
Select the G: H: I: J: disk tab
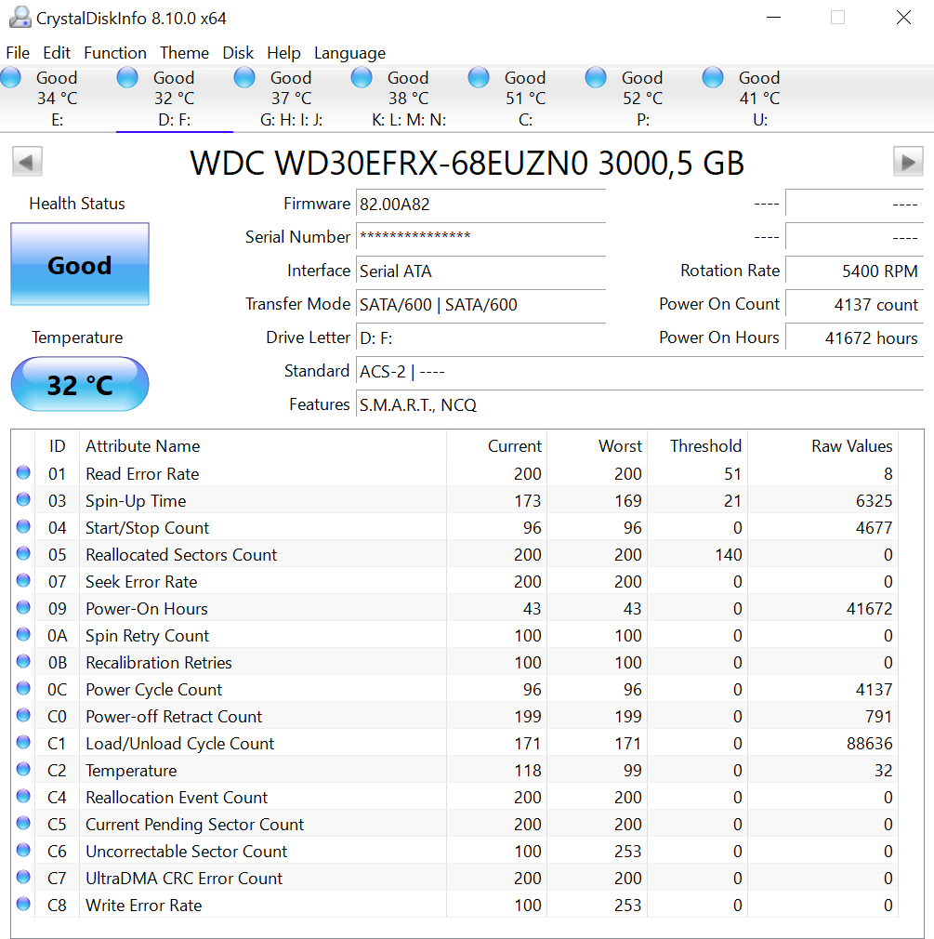pos(292,99)
